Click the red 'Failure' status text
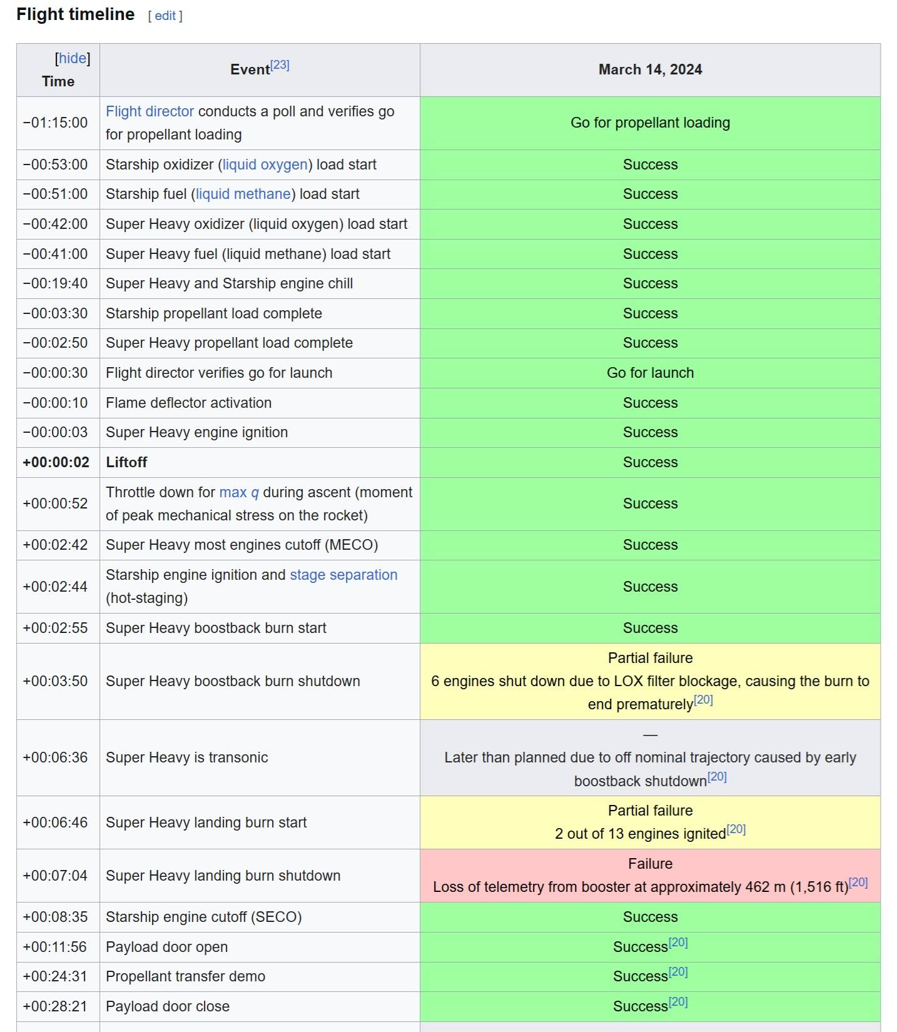The width and height of the screenshot is (897, 1032). pyautogui.click(x=650, y=864)
